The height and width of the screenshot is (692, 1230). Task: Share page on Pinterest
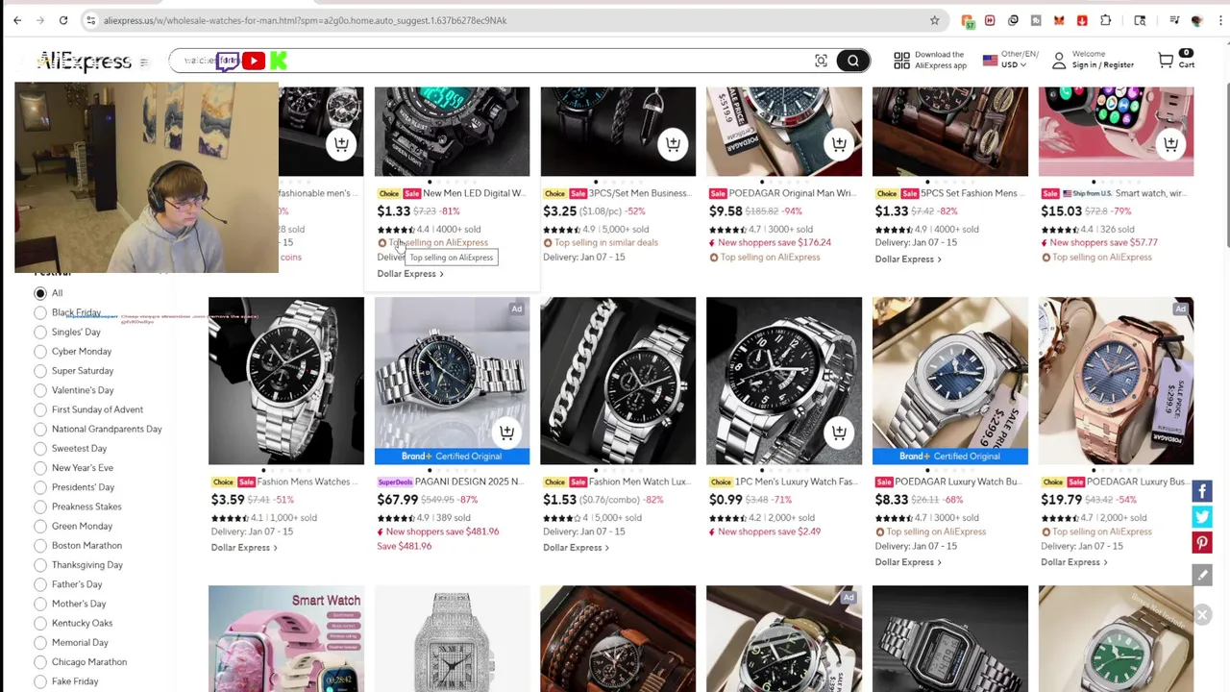tap(1202, 543)
